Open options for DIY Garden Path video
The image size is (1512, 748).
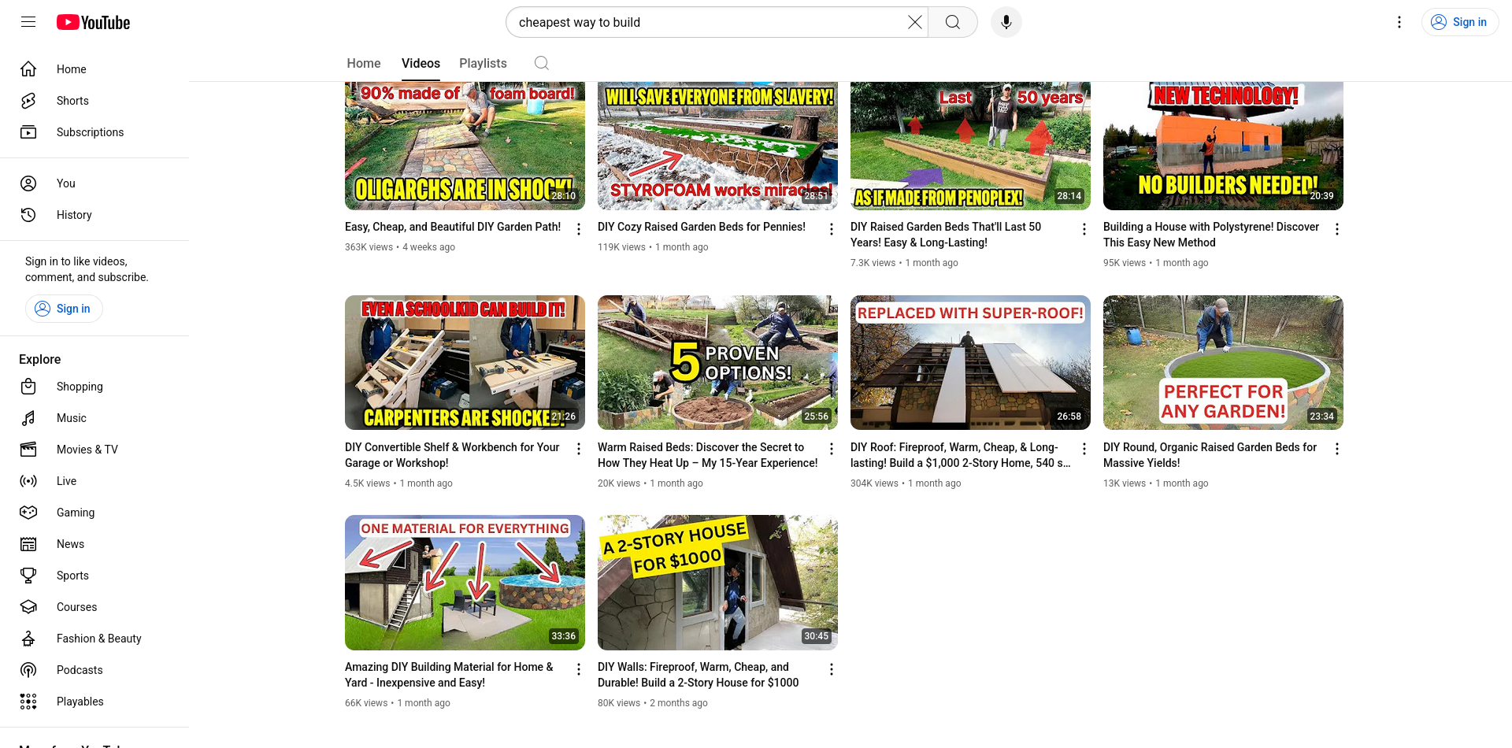[579, 229]
